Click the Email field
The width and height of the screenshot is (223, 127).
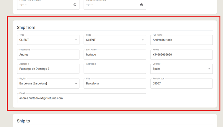pos(81,98)
